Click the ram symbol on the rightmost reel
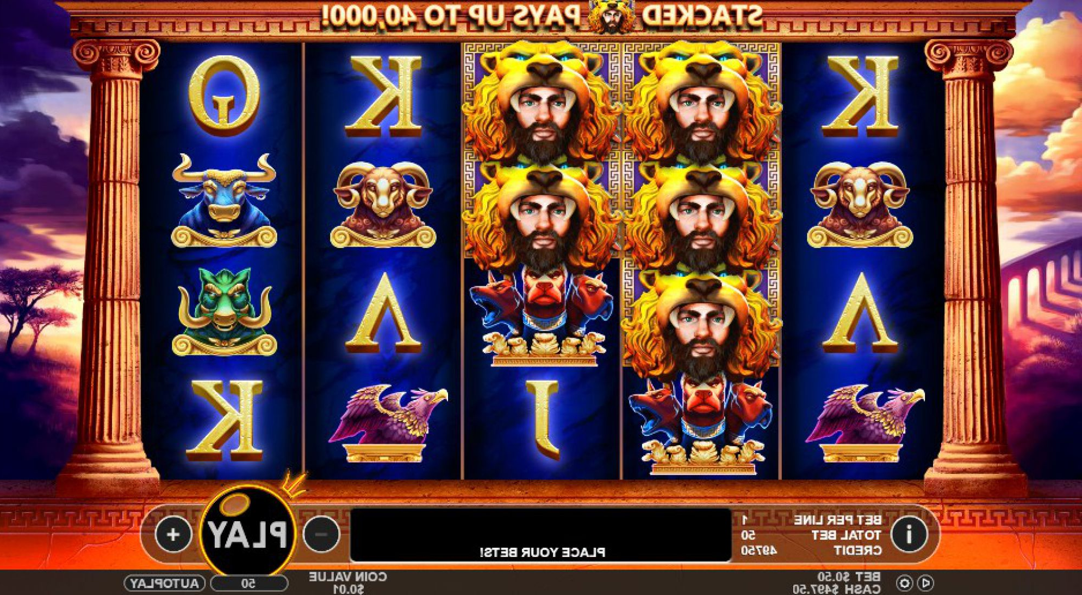Image resolution: width=1082 pixels, height=595 pixels. point(860,204)
